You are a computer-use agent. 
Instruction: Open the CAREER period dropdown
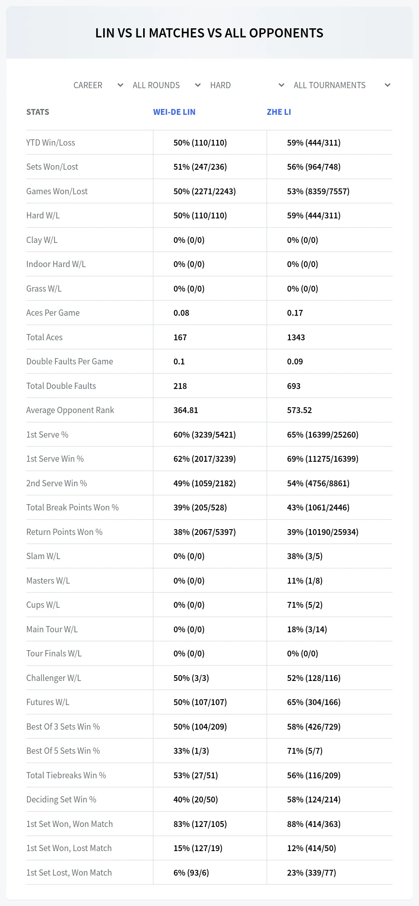tap(98, 85)
